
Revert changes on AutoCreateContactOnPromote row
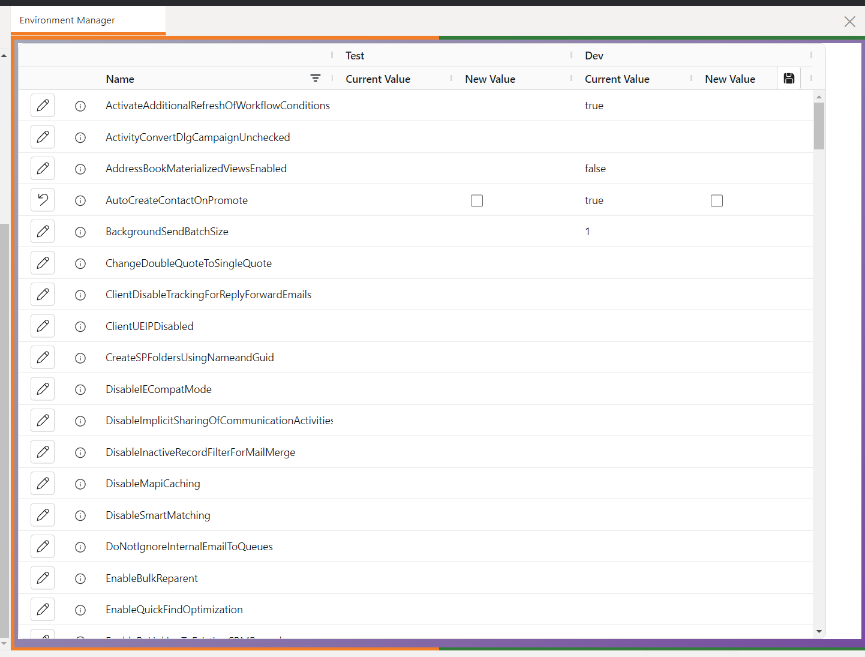43,199
